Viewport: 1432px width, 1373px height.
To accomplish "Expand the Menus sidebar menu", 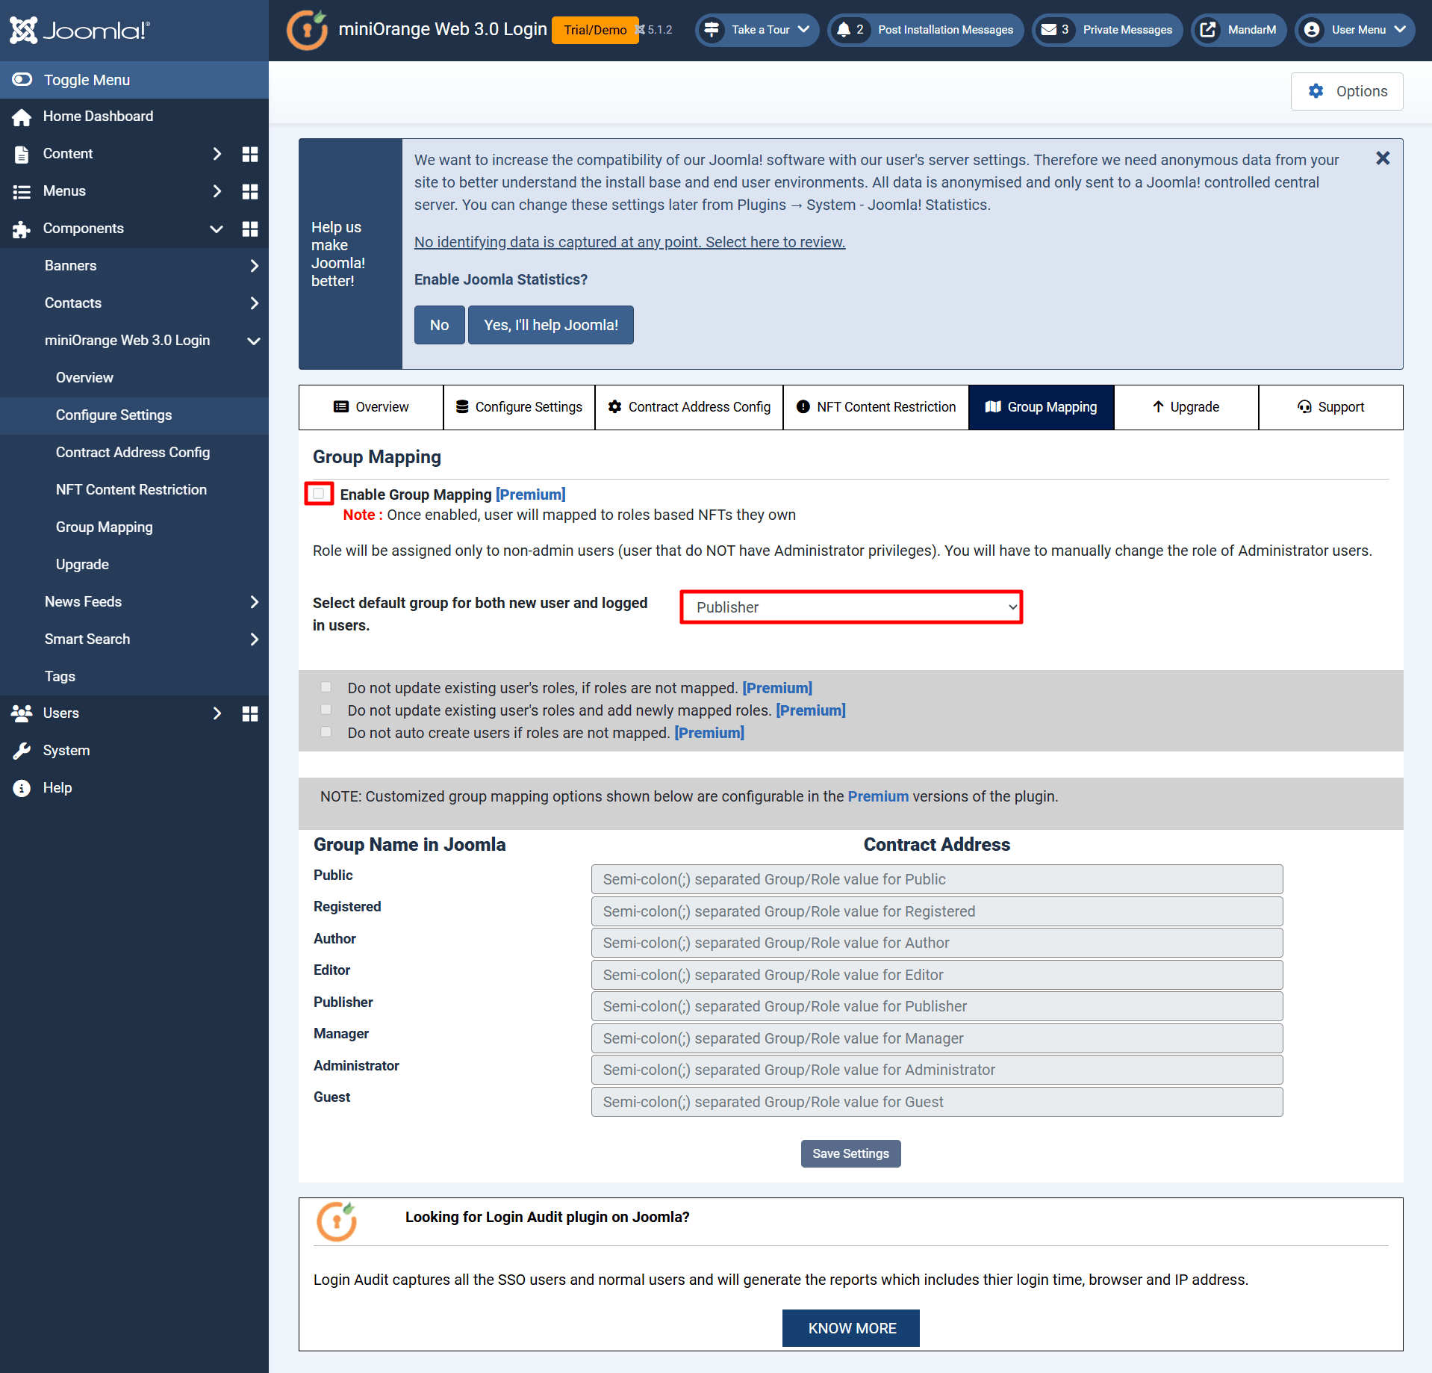I will [217, 191].
